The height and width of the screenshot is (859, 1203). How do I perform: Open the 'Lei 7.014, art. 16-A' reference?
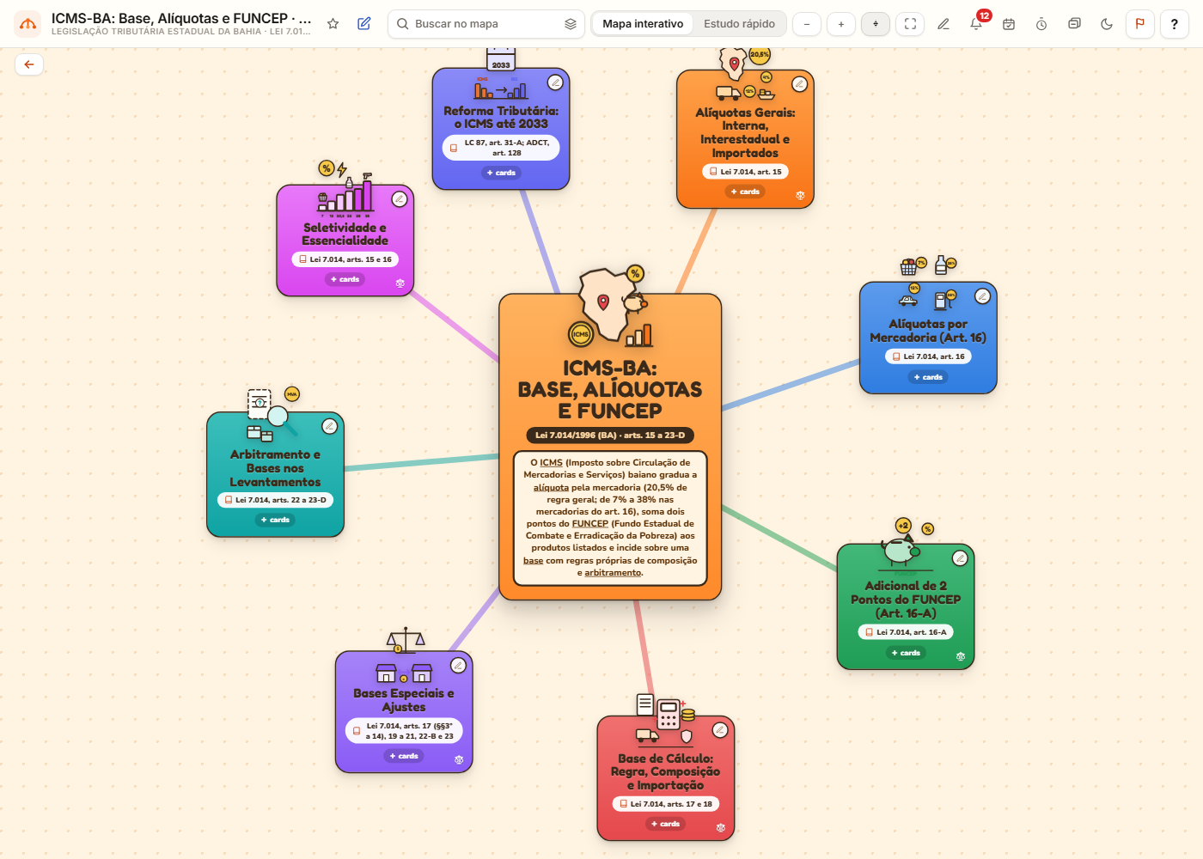click(x=906, y=632)
